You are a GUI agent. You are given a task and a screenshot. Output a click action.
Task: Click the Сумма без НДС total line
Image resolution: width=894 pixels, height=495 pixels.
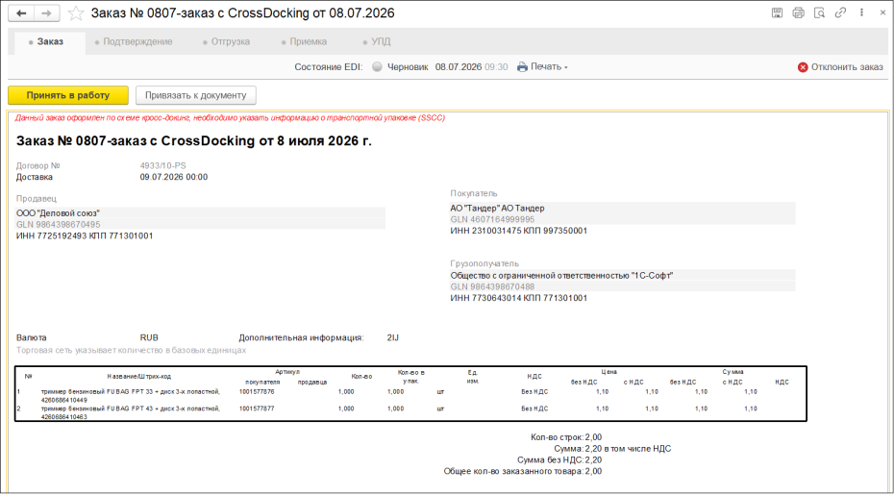click(x=559, y=460)
